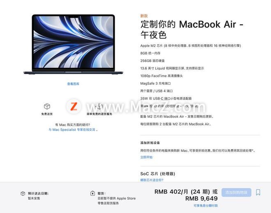Click the free shipping box icon
The height and width of the screenshot is (213, 271).
(x=47, y=106)
